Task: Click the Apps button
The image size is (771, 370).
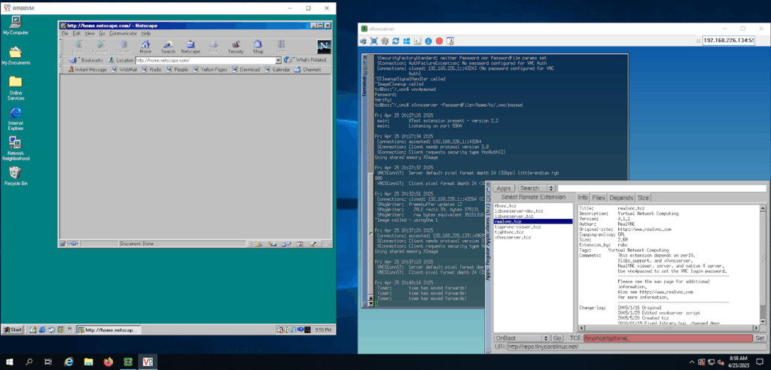Action: [504, 188]
